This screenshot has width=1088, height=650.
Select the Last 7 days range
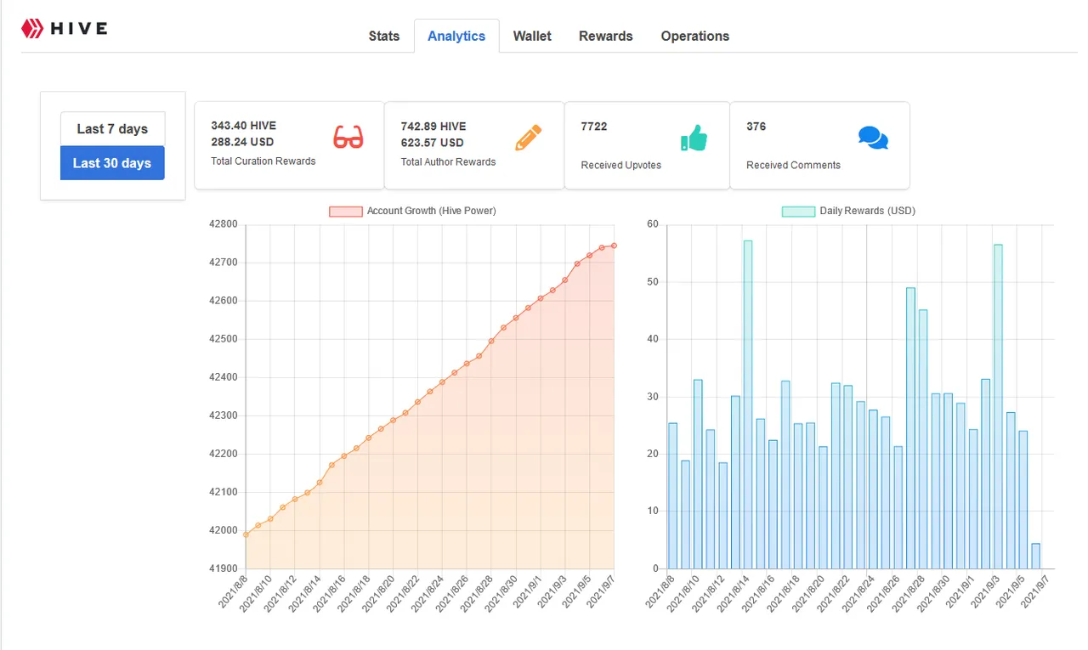(x=112, y=128)
